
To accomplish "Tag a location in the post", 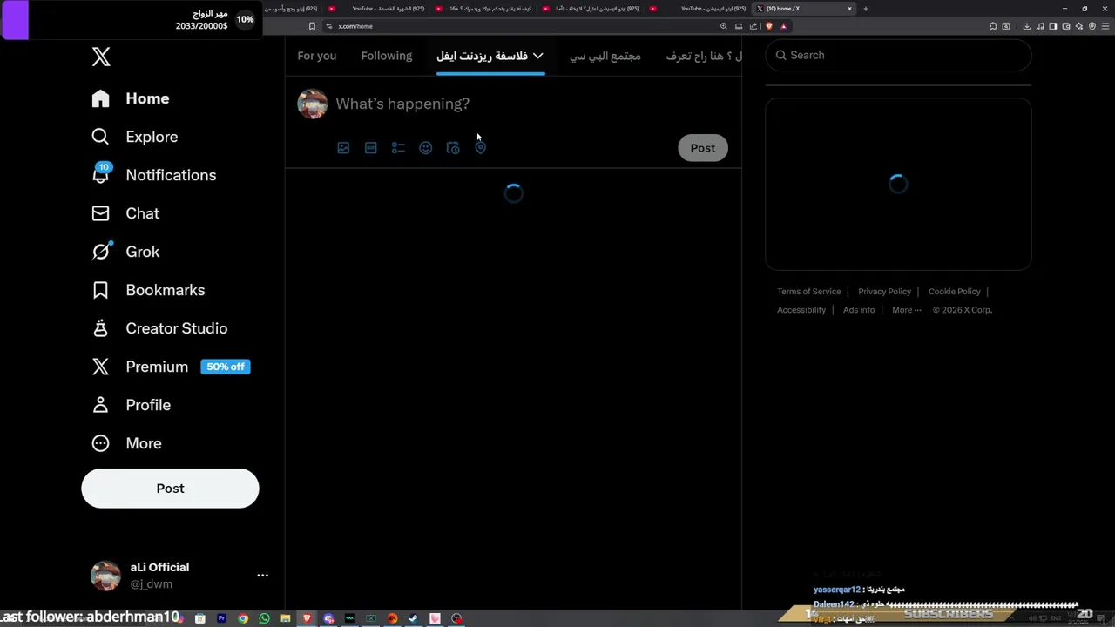I will click(x=480, y=148).
